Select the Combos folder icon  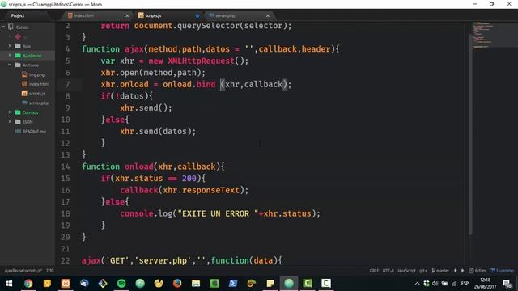[x=18, y=112]
